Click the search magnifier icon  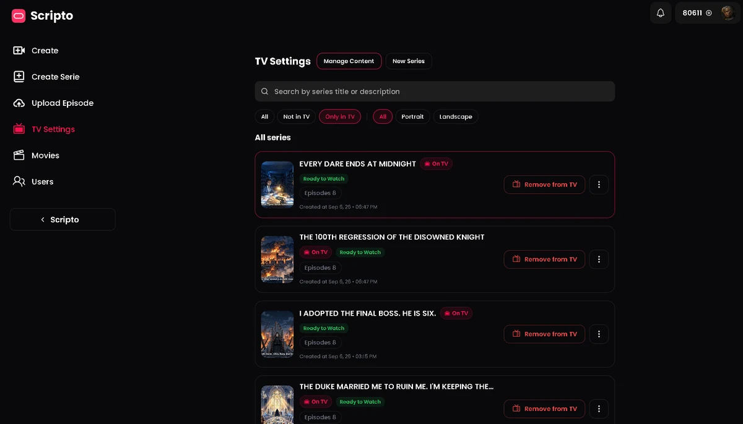(x=265, y=92)
